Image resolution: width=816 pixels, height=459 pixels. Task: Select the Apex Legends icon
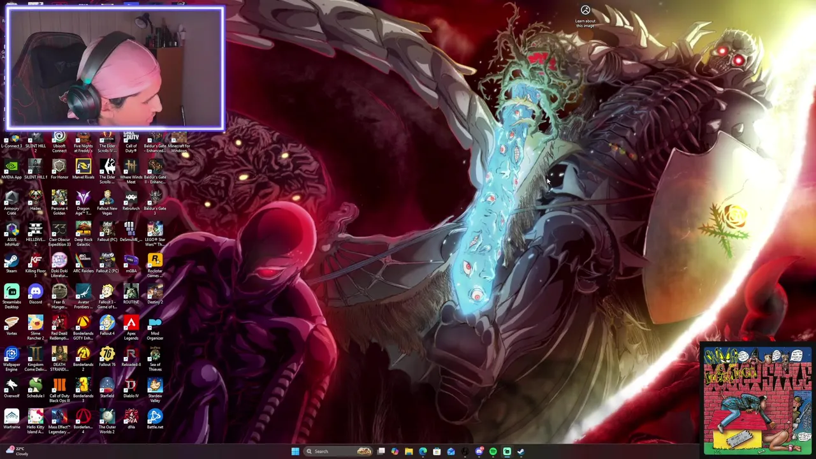131,328
